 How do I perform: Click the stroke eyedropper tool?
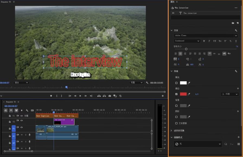188,94
